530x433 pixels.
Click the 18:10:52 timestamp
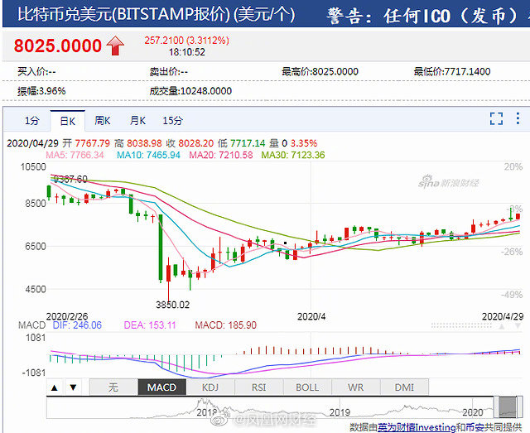tap(187, 52)
